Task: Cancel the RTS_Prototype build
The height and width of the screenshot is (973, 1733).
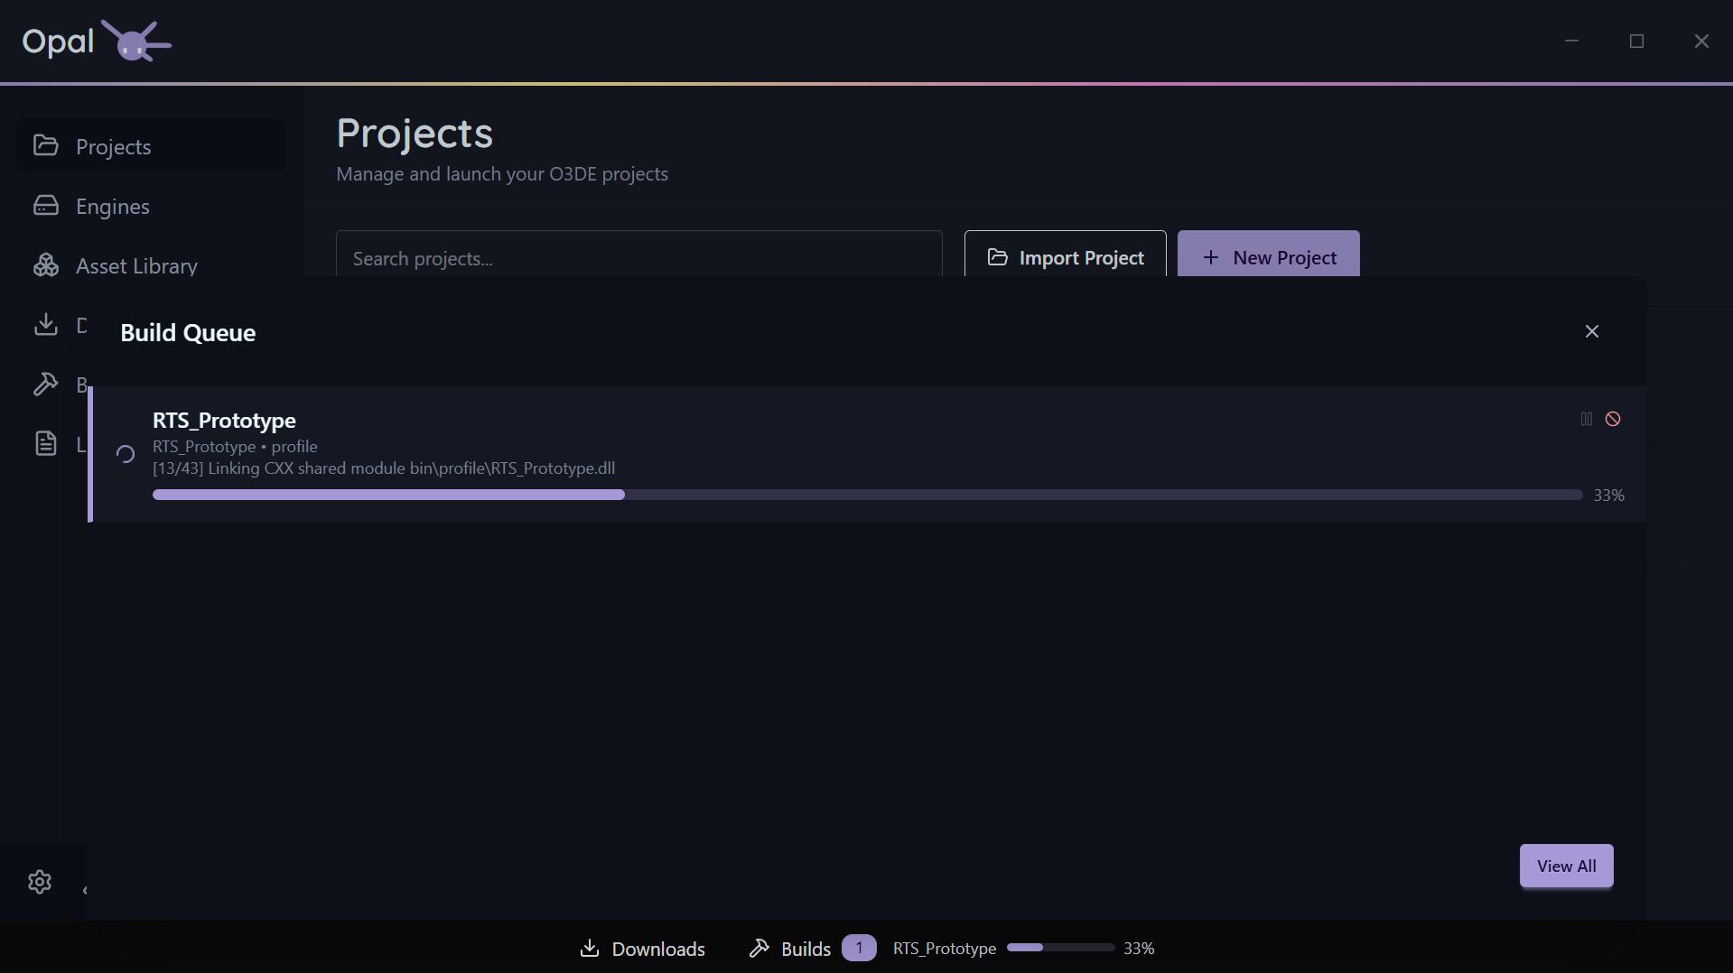Action: coord(1613,419)
